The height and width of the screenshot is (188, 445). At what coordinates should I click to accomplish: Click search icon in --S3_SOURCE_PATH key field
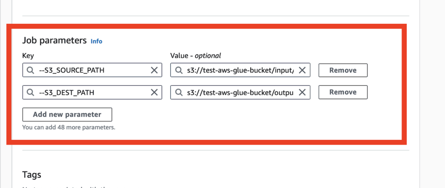[x=30, y=70]
